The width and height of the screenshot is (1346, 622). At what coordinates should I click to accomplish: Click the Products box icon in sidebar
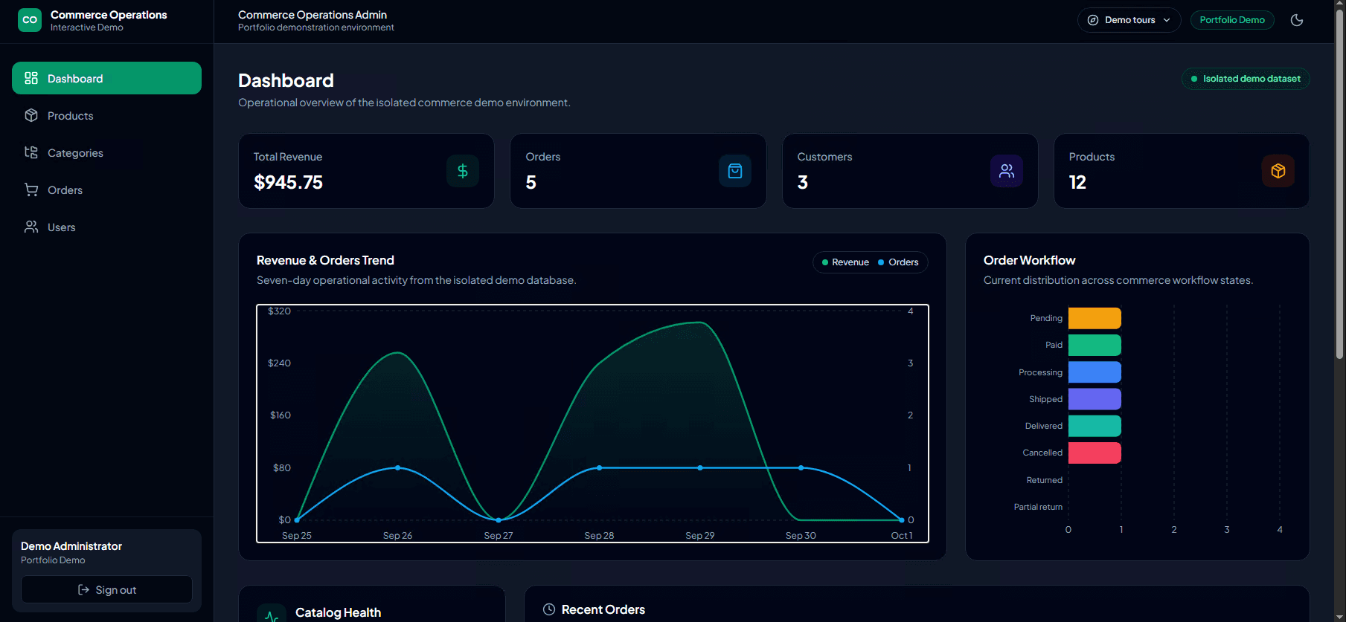(x=31, y=115)
